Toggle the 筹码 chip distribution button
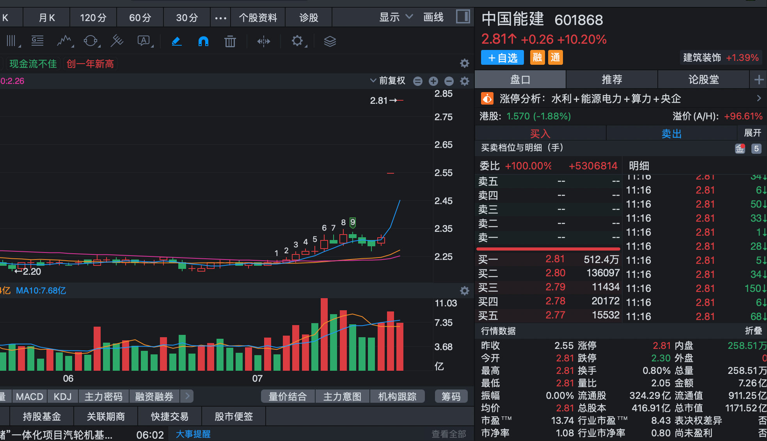The width and height of the screenshot is (767, 441). pyautogui.click(x=451, y=397)
